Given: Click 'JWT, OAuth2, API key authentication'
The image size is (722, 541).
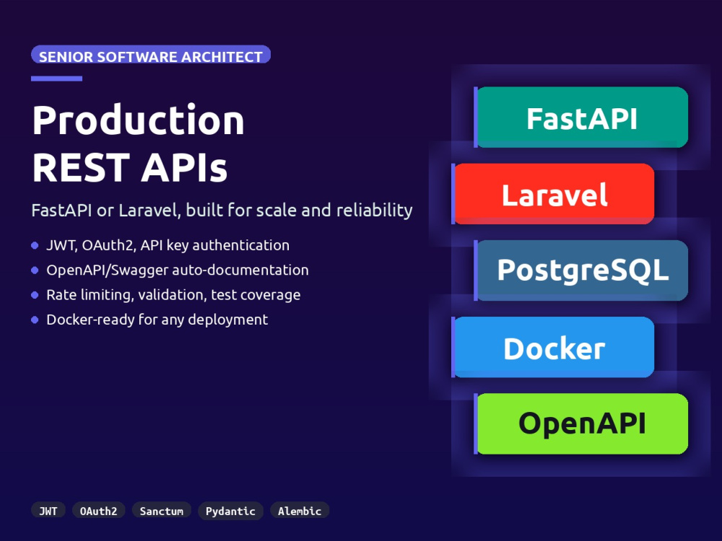Looking at the screenshot, I should click(x=168, y=245).
